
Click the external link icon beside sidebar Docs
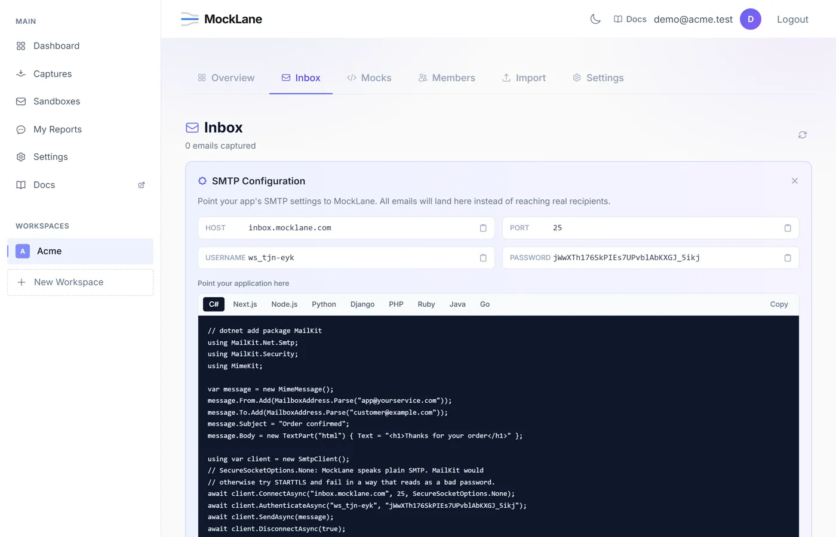tap(142, 185)
